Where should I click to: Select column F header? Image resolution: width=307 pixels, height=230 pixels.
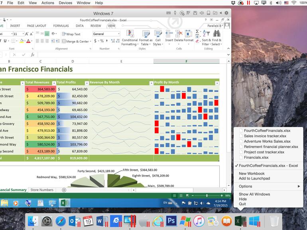(186, 61)
